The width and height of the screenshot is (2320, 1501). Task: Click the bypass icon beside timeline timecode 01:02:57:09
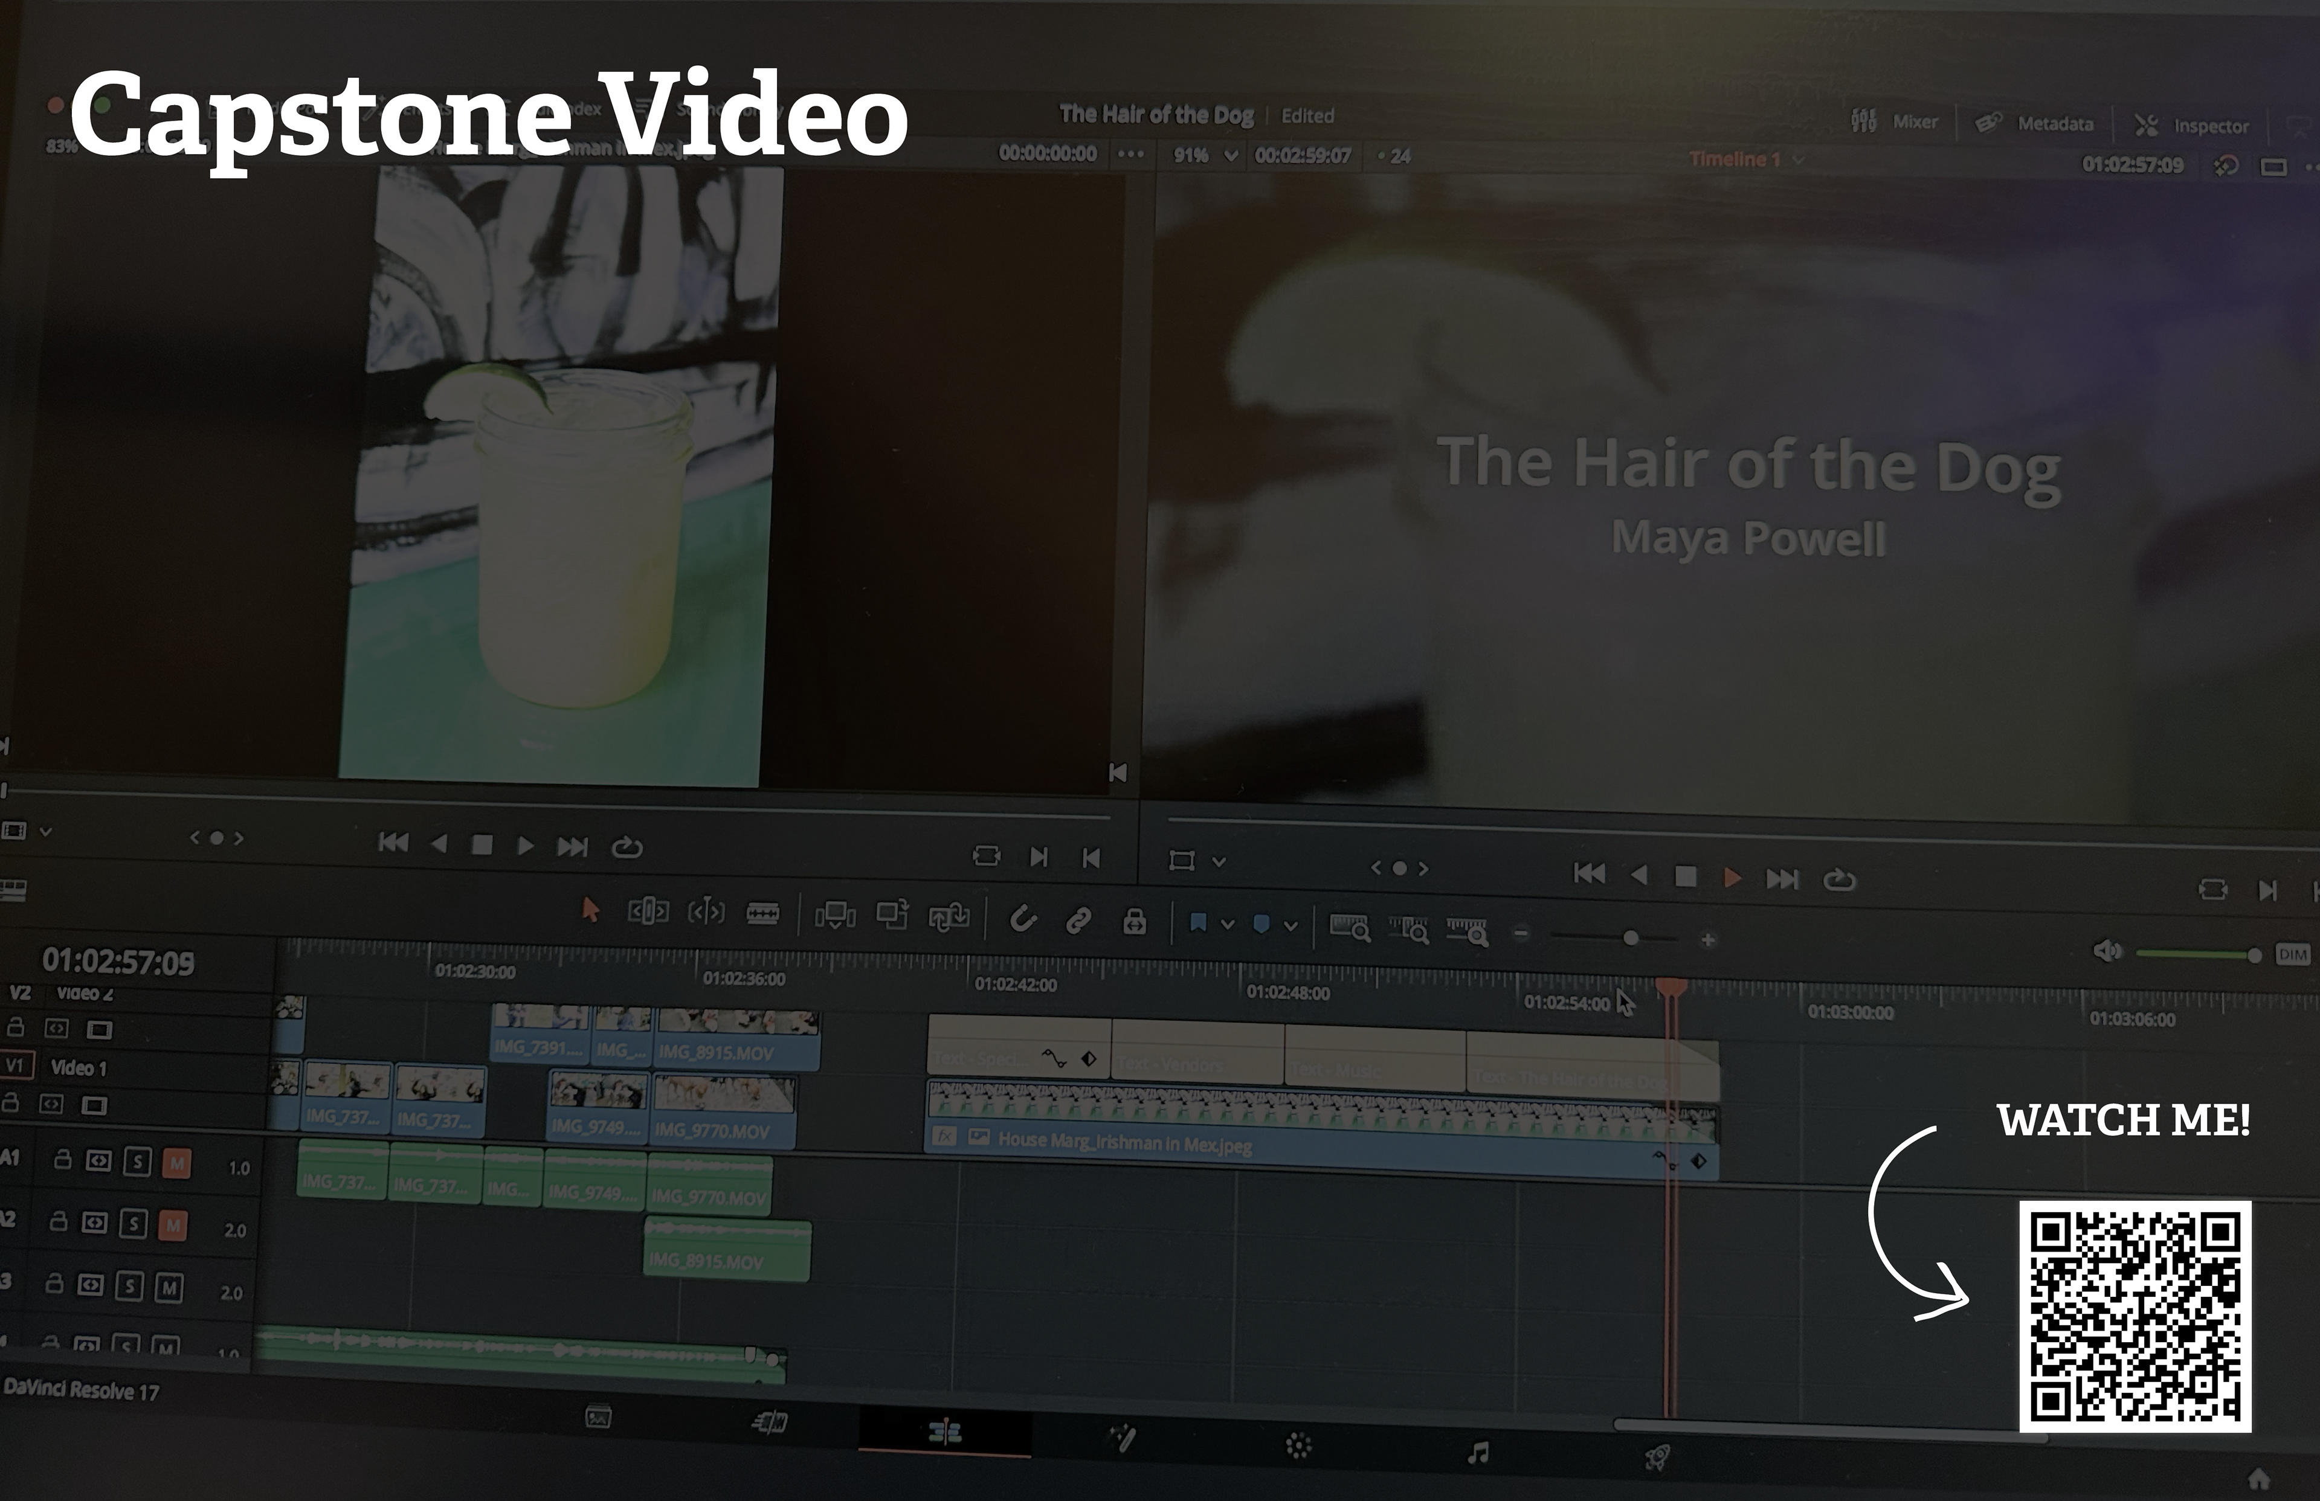point(2226,166)
